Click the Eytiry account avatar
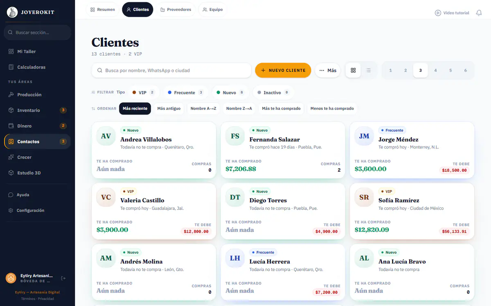 11,278
